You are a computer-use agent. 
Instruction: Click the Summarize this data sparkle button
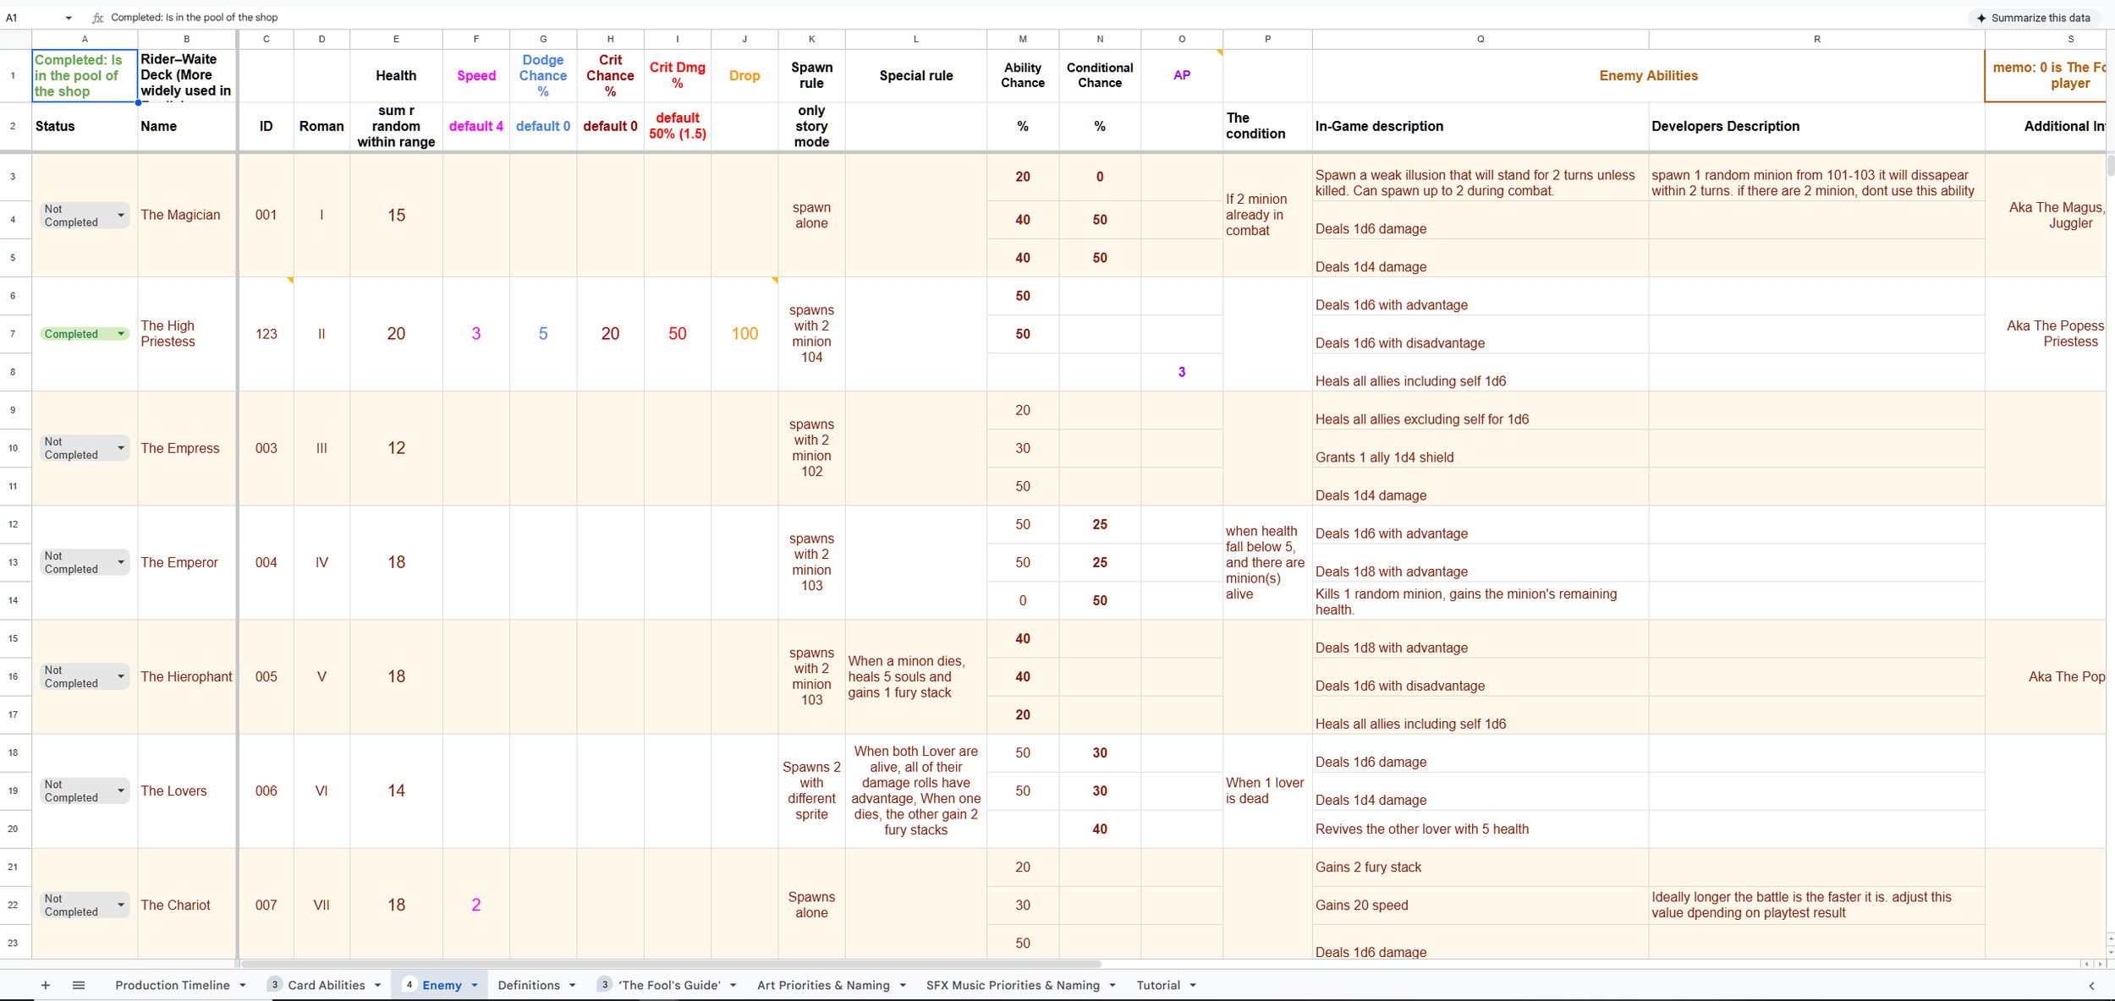click(x=2035, y=18)
